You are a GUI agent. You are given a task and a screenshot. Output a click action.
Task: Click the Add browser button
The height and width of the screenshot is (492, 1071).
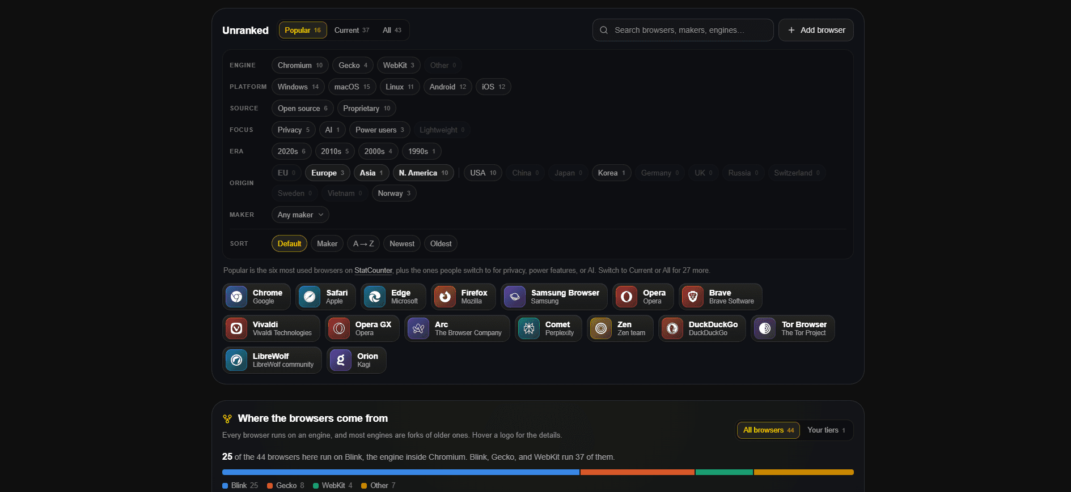tap(816, 30)
